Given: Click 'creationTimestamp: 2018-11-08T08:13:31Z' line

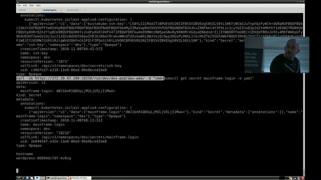Looking at the screenshot, I should click(61, 120).
